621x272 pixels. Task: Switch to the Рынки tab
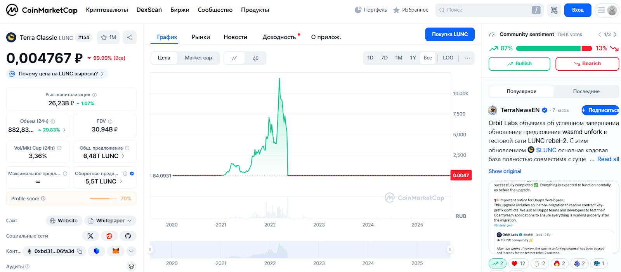[201, 37]
